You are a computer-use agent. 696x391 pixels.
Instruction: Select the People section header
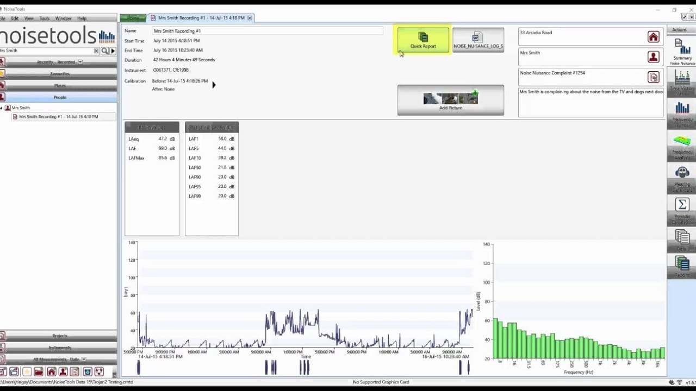pos(58,97)
